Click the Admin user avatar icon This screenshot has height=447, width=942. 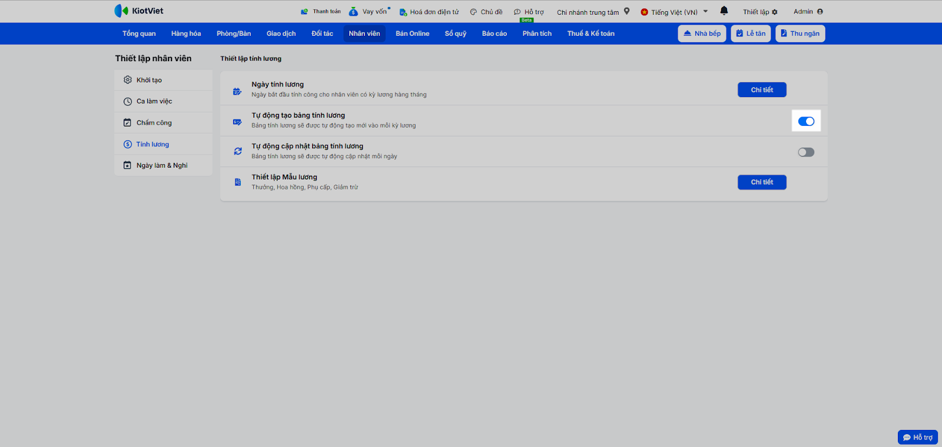(820, 12)
